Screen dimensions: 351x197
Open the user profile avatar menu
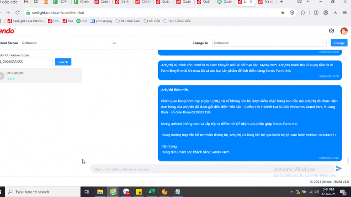pyautogui.click(x=344, y=31)
